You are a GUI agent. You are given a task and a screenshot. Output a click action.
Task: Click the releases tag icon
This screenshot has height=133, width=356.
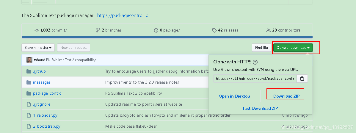214,30
